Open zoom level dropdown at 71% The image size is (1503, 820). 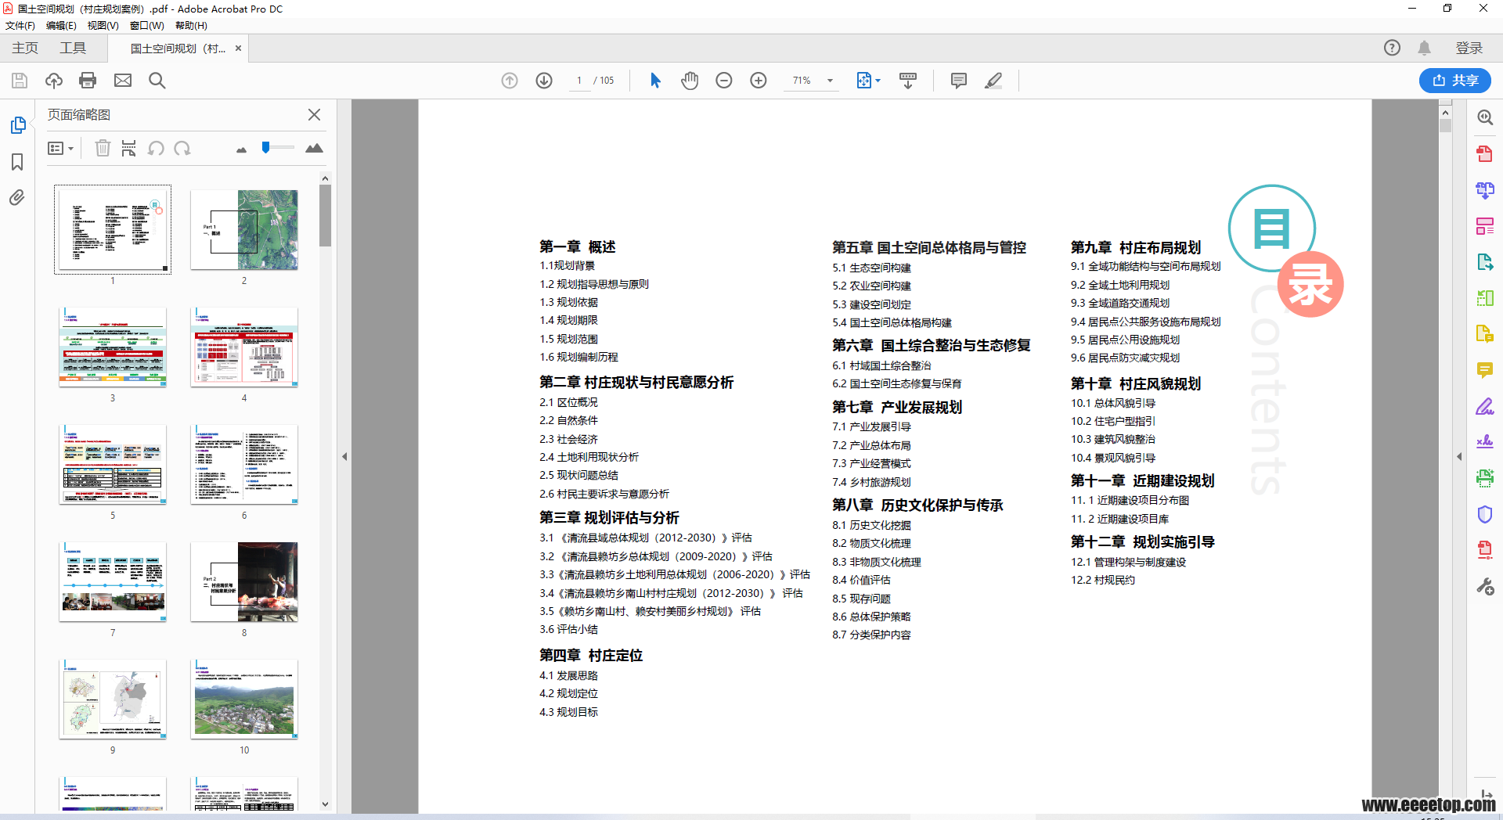coord(830,81)
